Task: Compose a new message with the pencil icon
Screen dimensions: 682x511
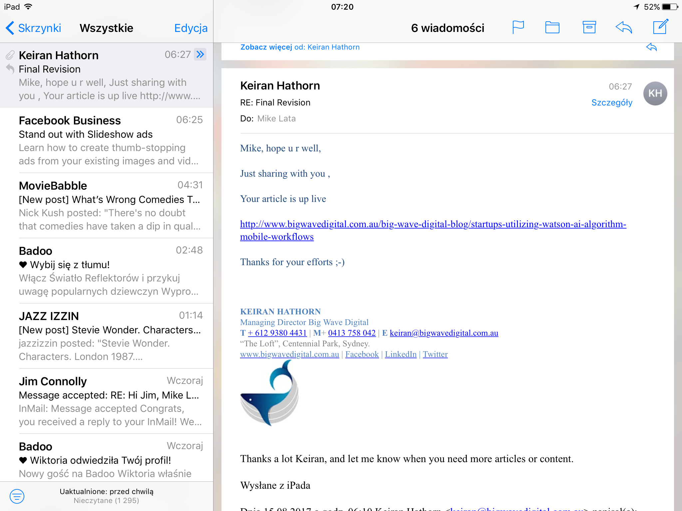Action: coord(660,27)
